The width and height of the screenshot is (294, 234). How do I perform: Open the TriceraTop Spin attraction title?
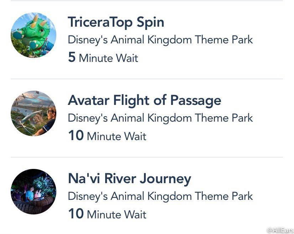point(116,23)
